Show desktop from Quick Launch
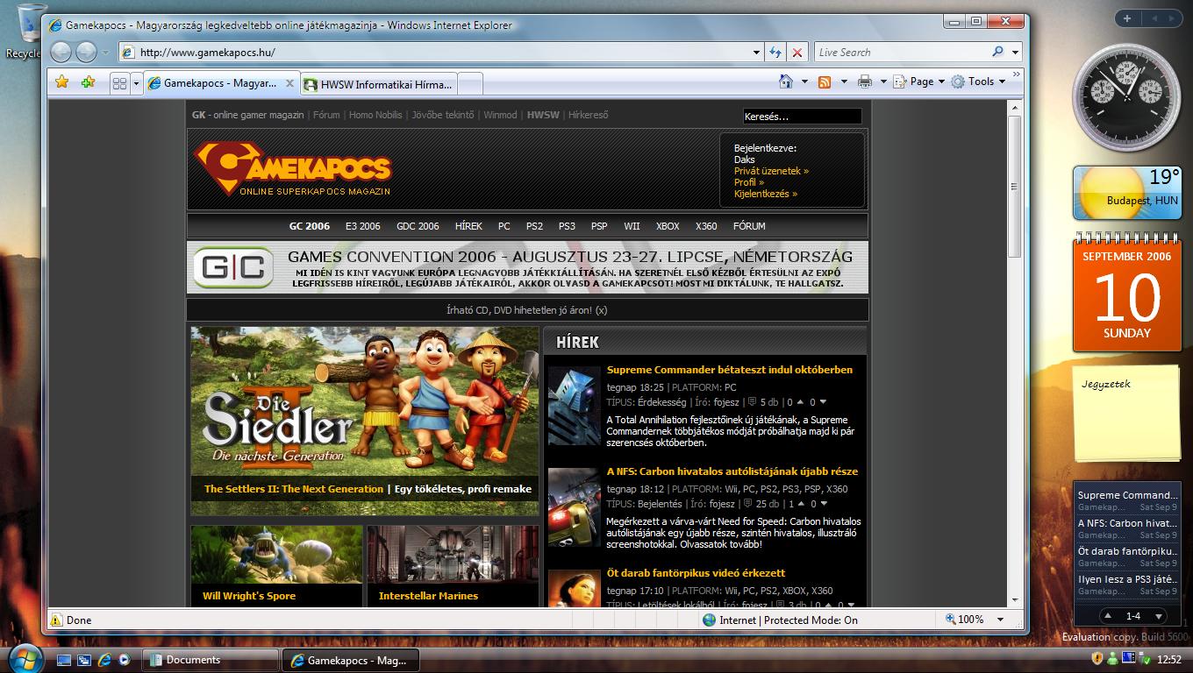Image resolution: width=1193 pixels, height=673 pixels. pos(64,659)
